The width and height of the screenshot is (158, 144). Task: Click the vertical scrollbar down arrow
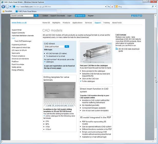tap(155, 139)
